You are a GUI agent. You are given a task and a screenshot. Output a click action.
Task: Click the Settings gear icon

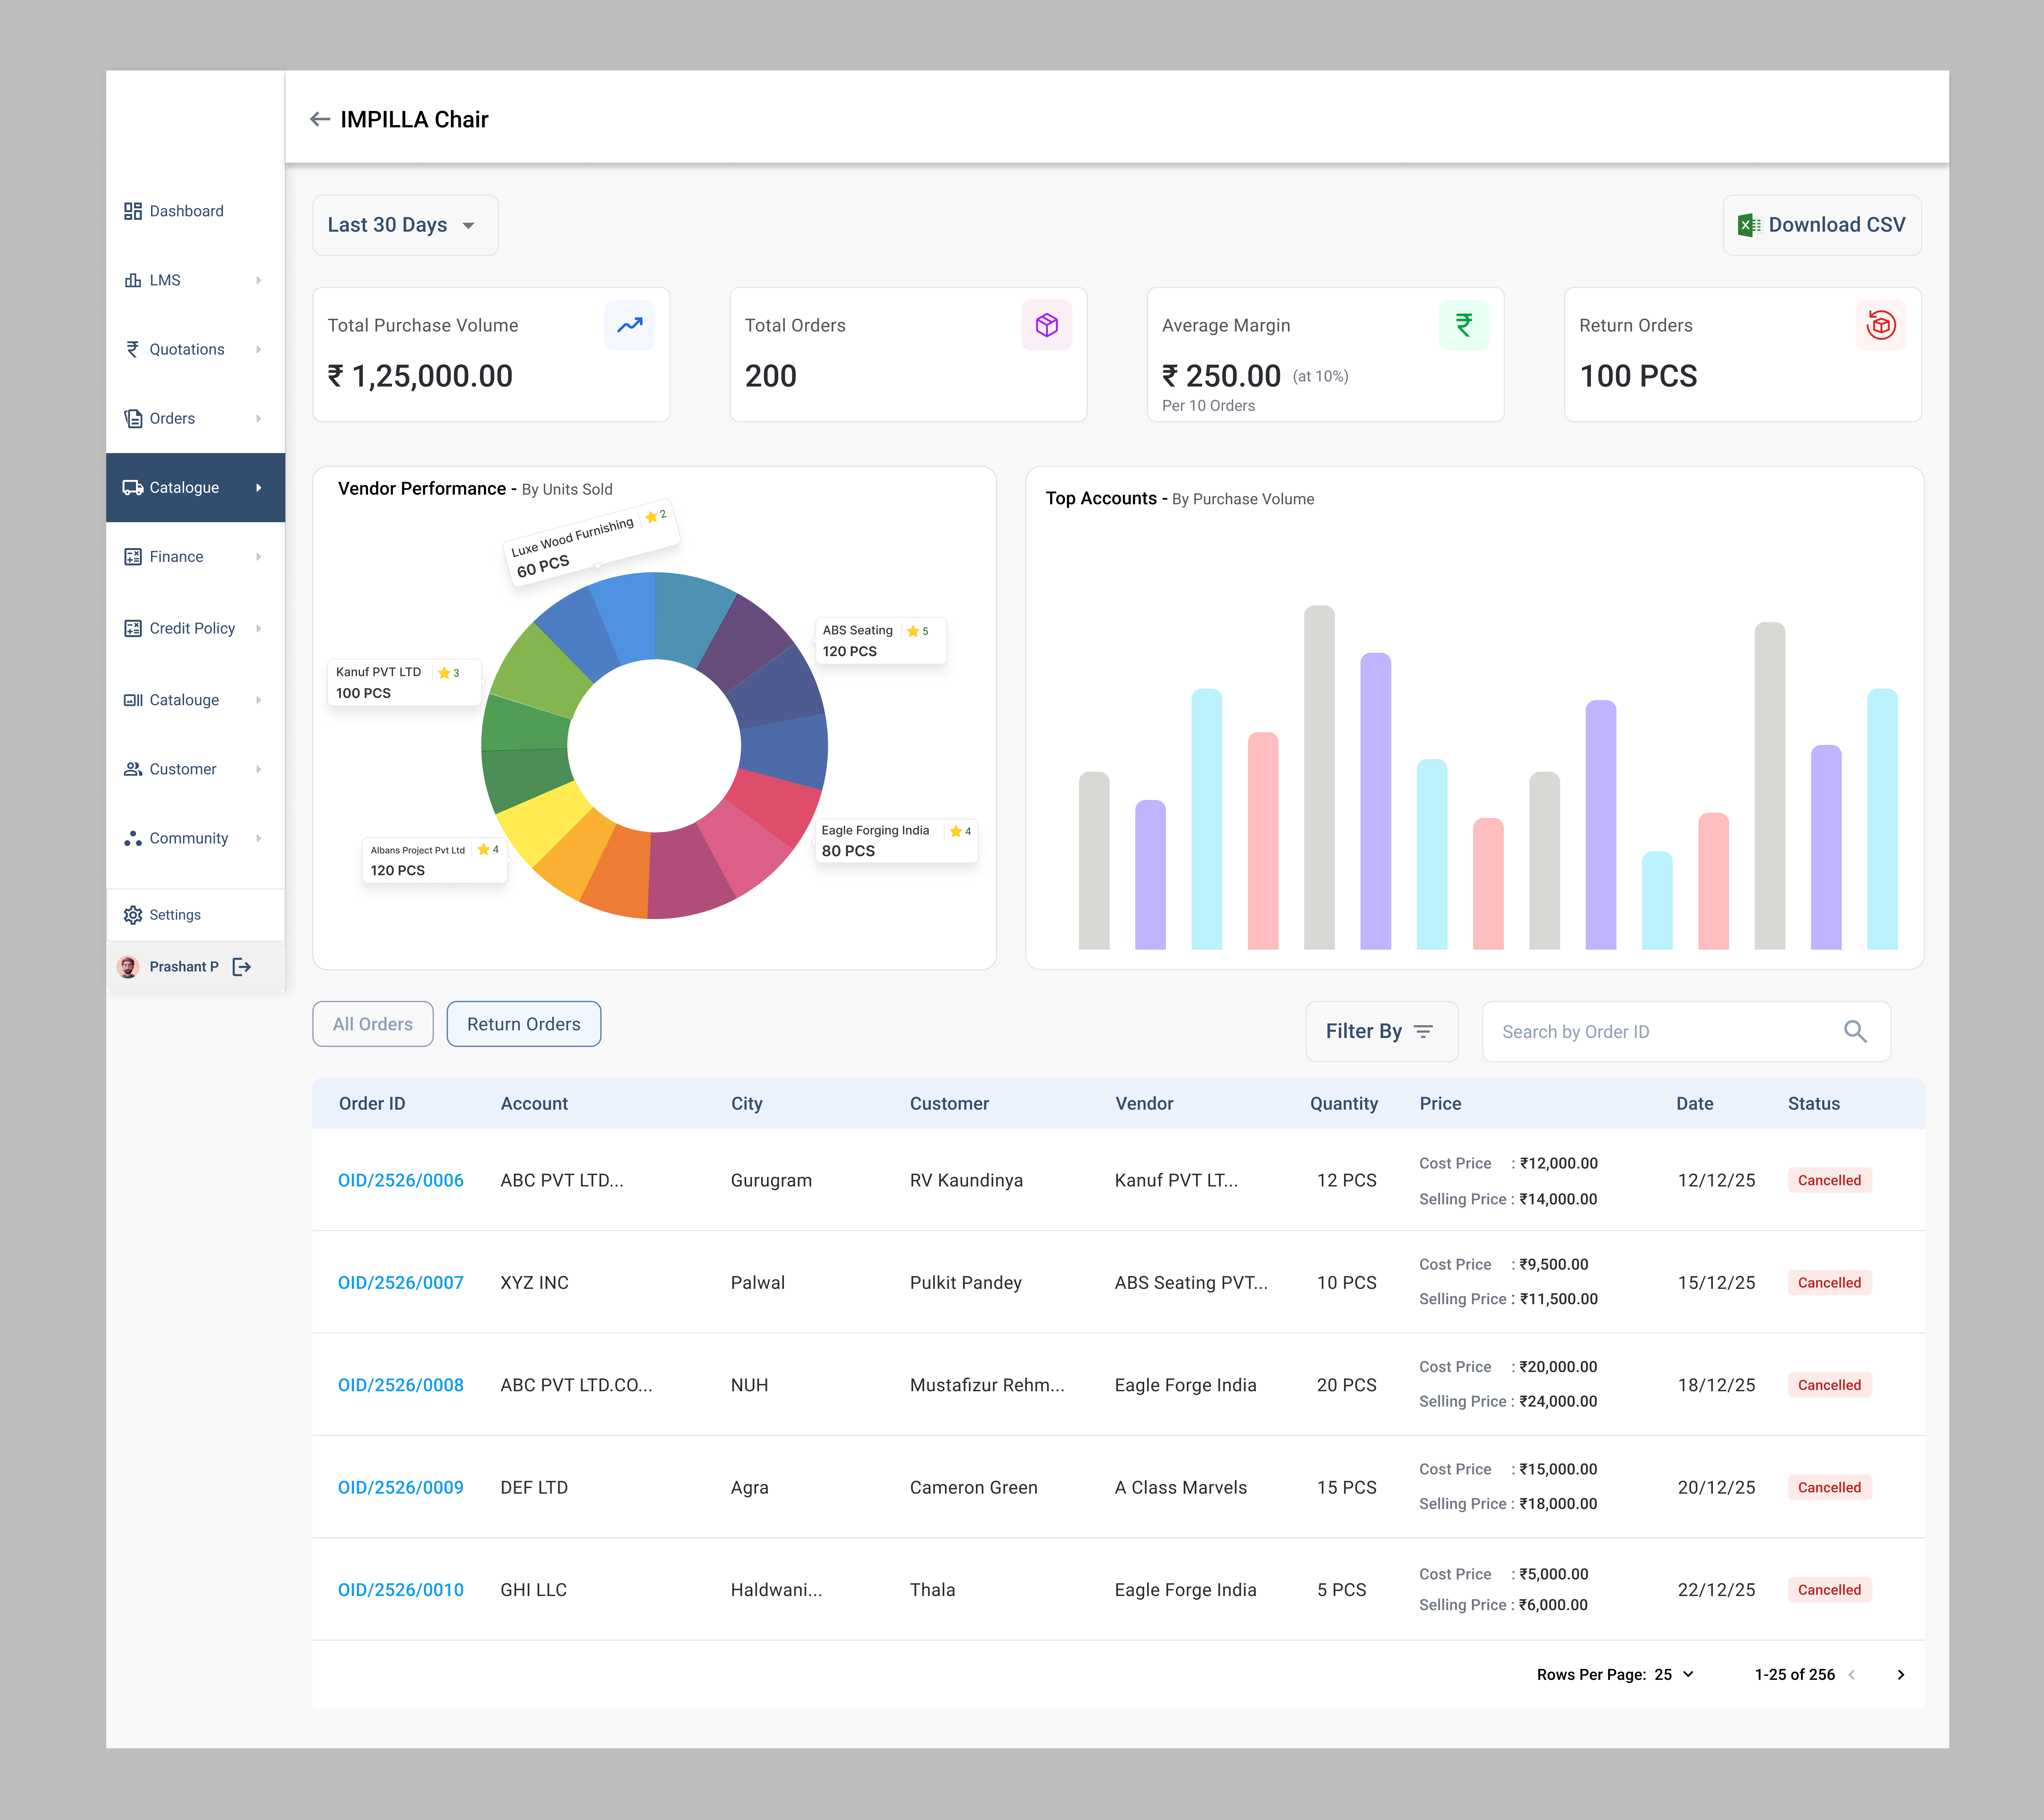click(x=133, y=914)
